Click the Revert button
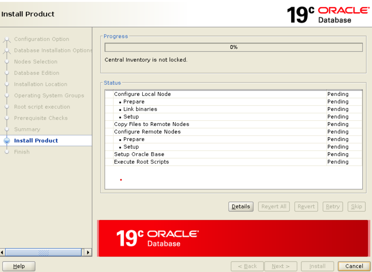 click(306, 207)
